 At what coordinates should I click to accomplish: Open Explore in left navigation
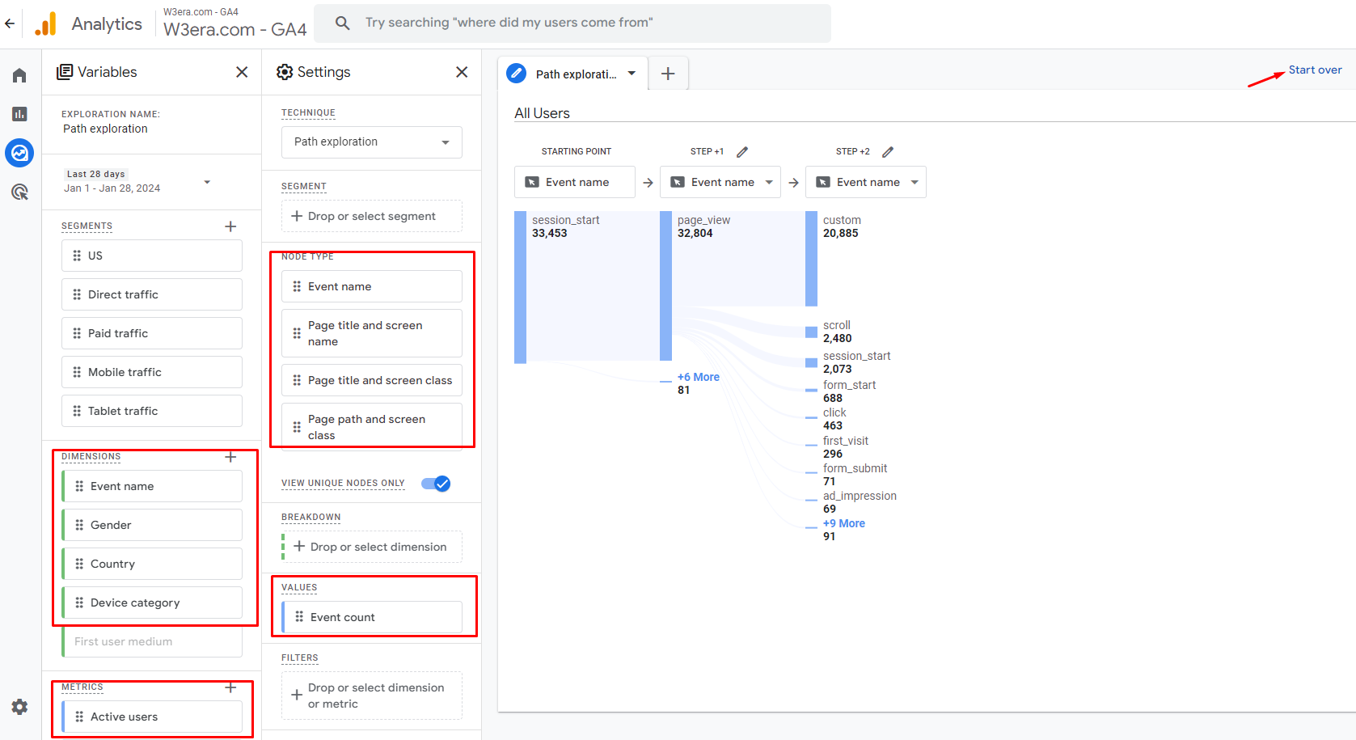click(x=19, y=153)
